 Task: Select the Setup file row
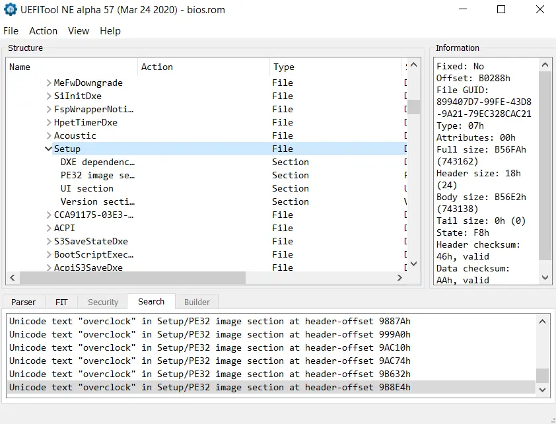tap(207, 149)
